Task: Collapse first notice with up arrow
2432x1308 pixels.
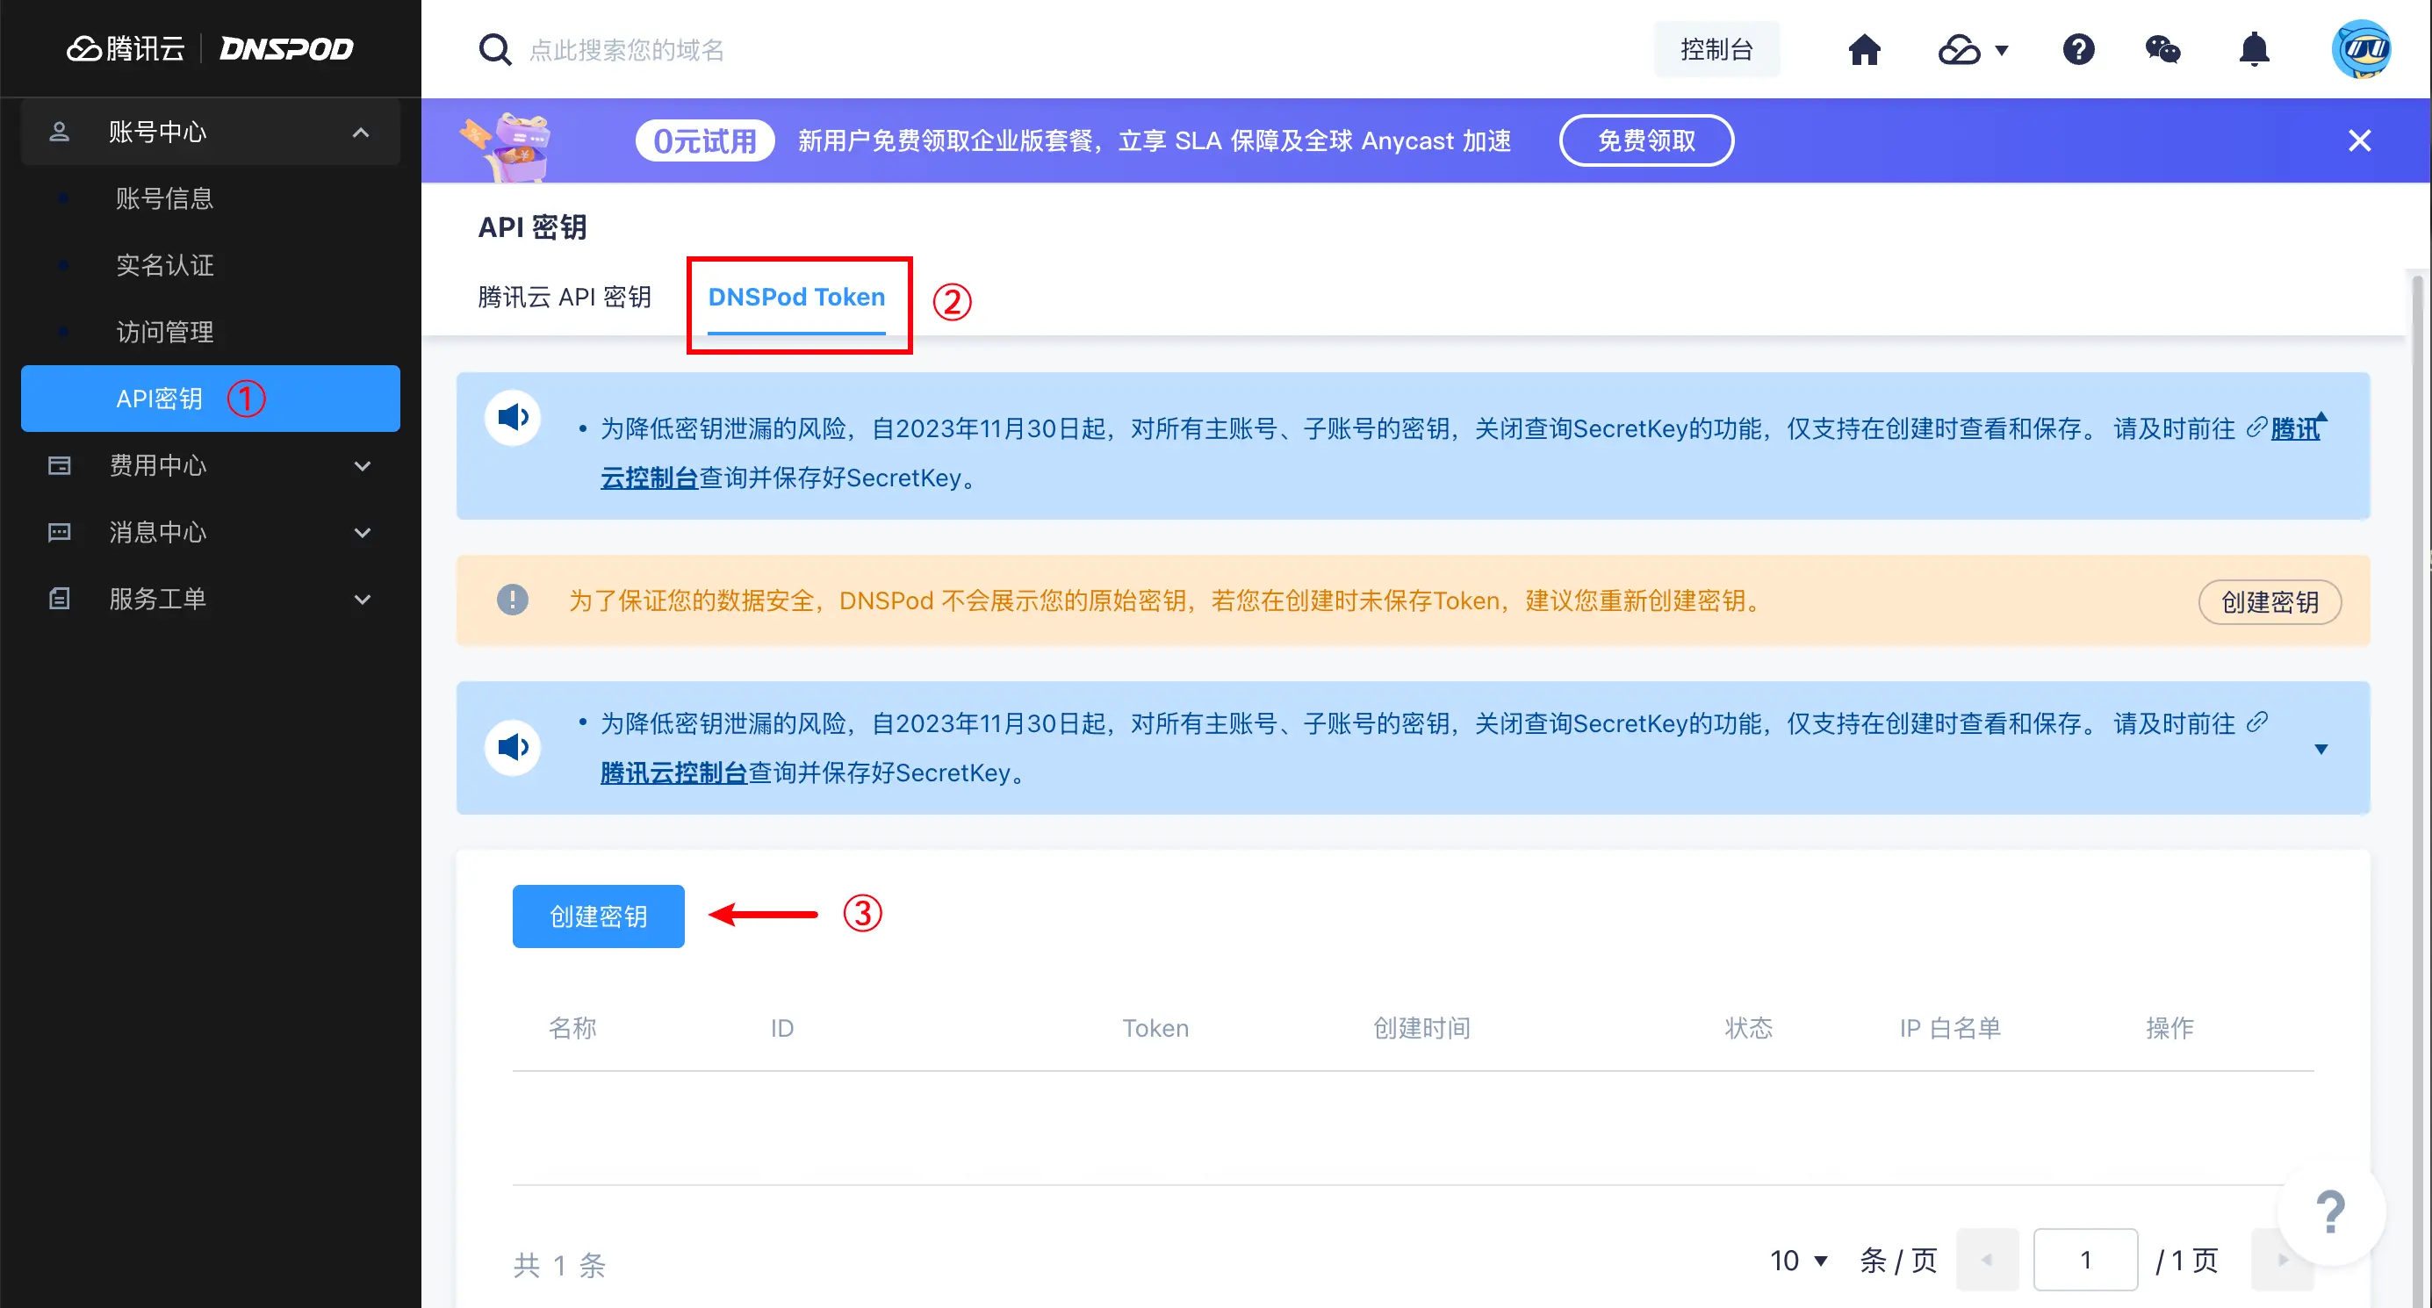Action: (2321, 416)
